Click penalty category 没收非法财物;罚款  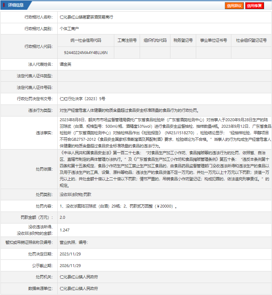click(75, 194)
